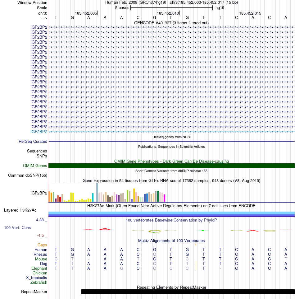Open 100 vertebrates Basewise Conservation title
Screen dimensions: 295x299
click(x=171, y=220)
